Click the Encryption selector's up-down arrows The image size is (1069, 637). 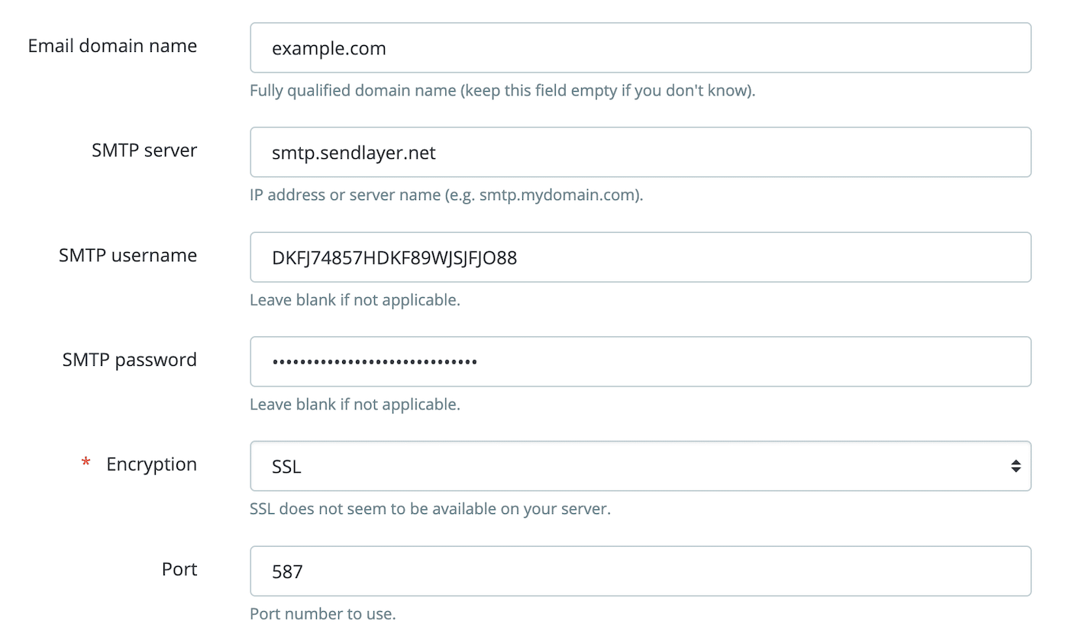point(1016,465)
